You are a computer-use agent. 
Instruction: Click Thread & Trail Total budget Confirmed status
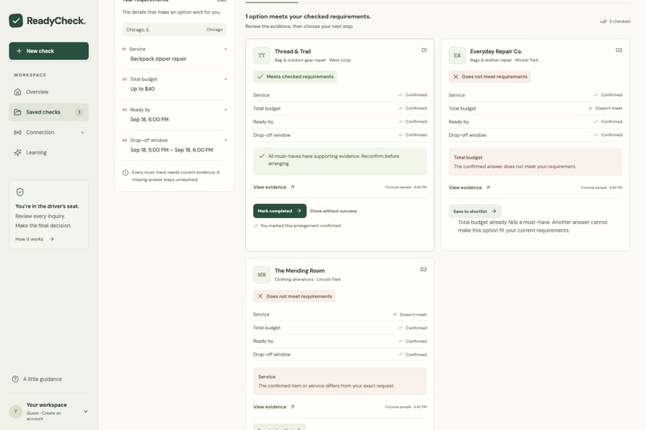coord(413,108)
